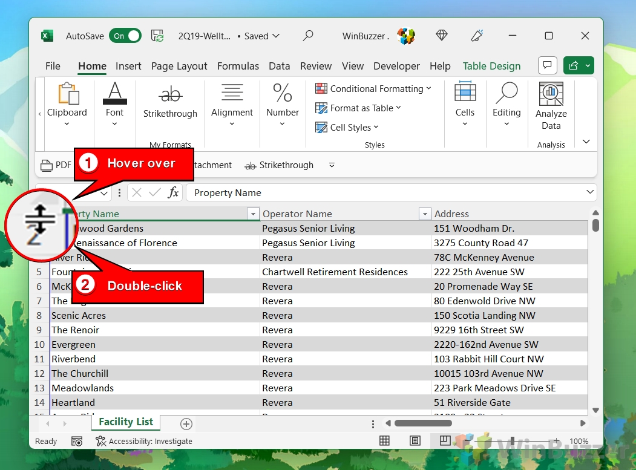Toggle the AutoSave switch
The height and width of the screenshot is (470, 636).
tap(125, 36)
